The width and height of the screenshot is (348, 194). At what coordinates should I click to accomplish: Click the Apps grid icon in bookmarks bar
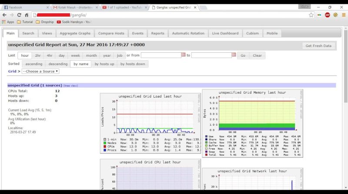[3, 22]
